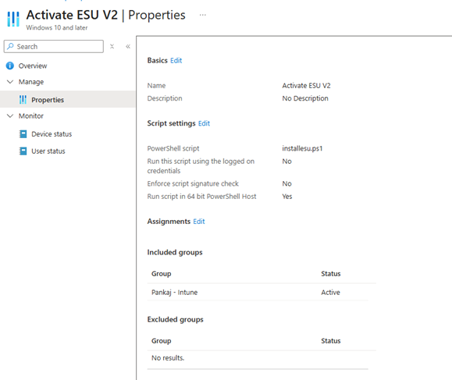
Task: Click the User status notebook icon
Action: (23, 151)
